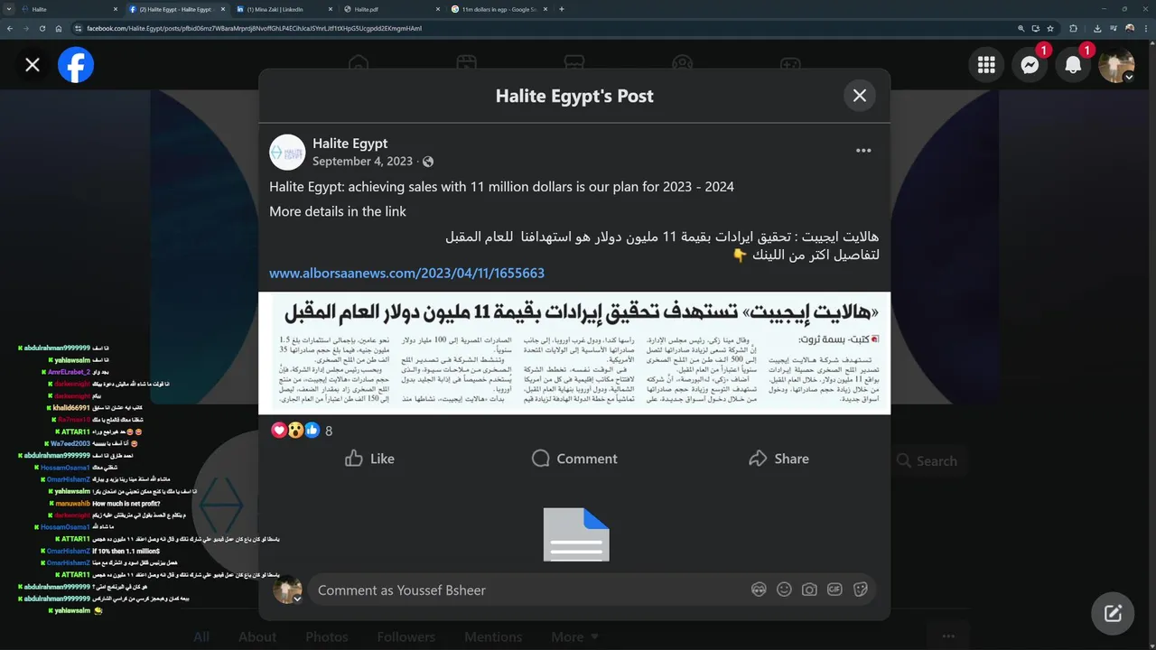View site information icon in address bar
Screen dimensions: 1156x650
(79, 28)
